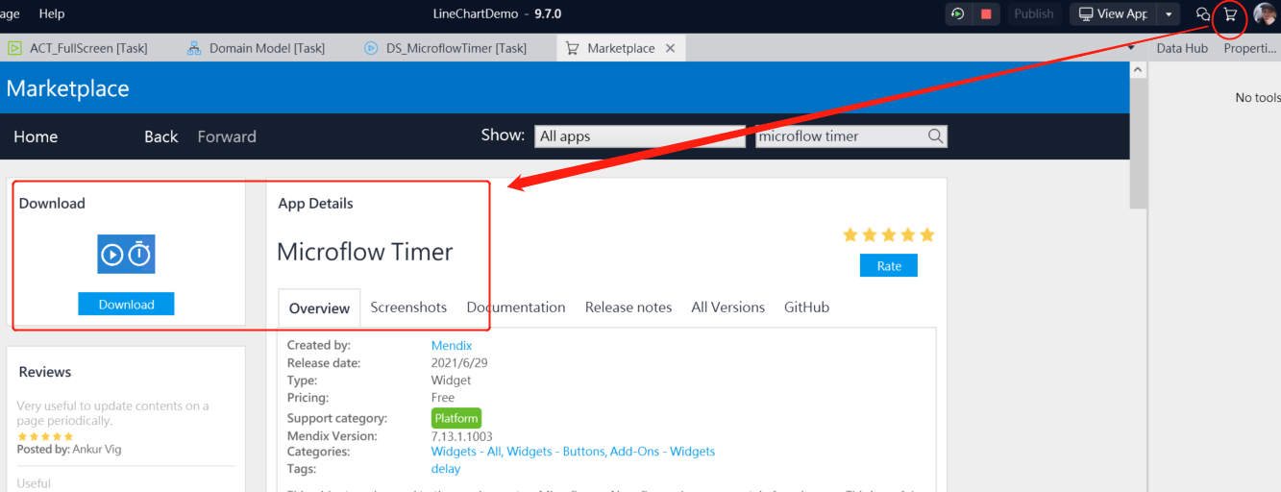The height and width of the screenshot is (492, 1281).
Task: Select the Release notes tab
Action: [628, 307]
